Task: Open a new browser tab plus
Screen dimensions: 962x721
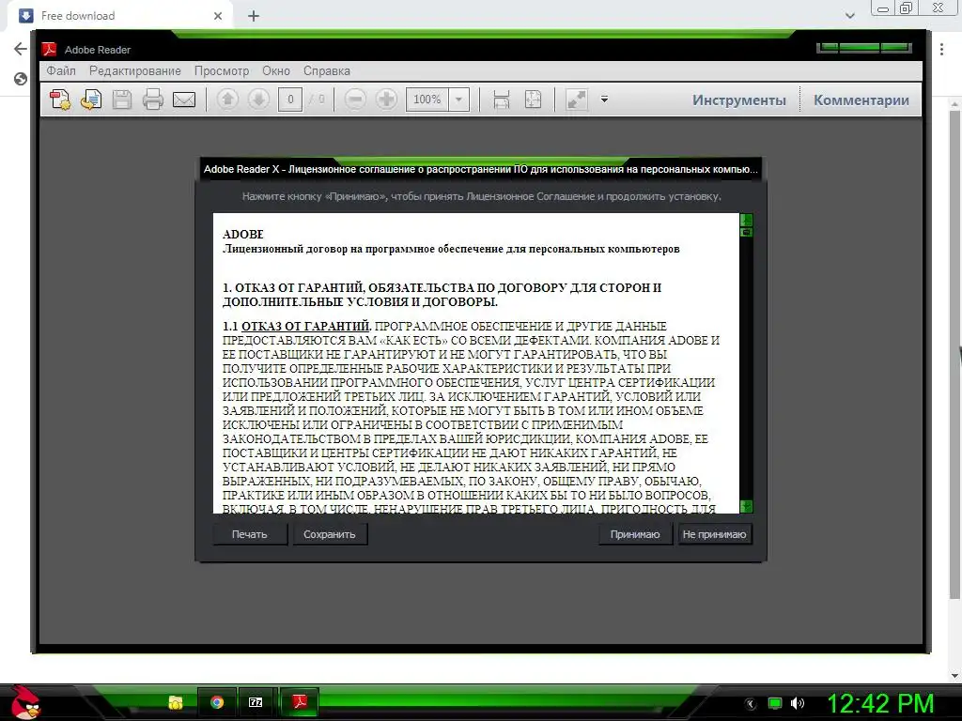Action: (x=254, y=16)
